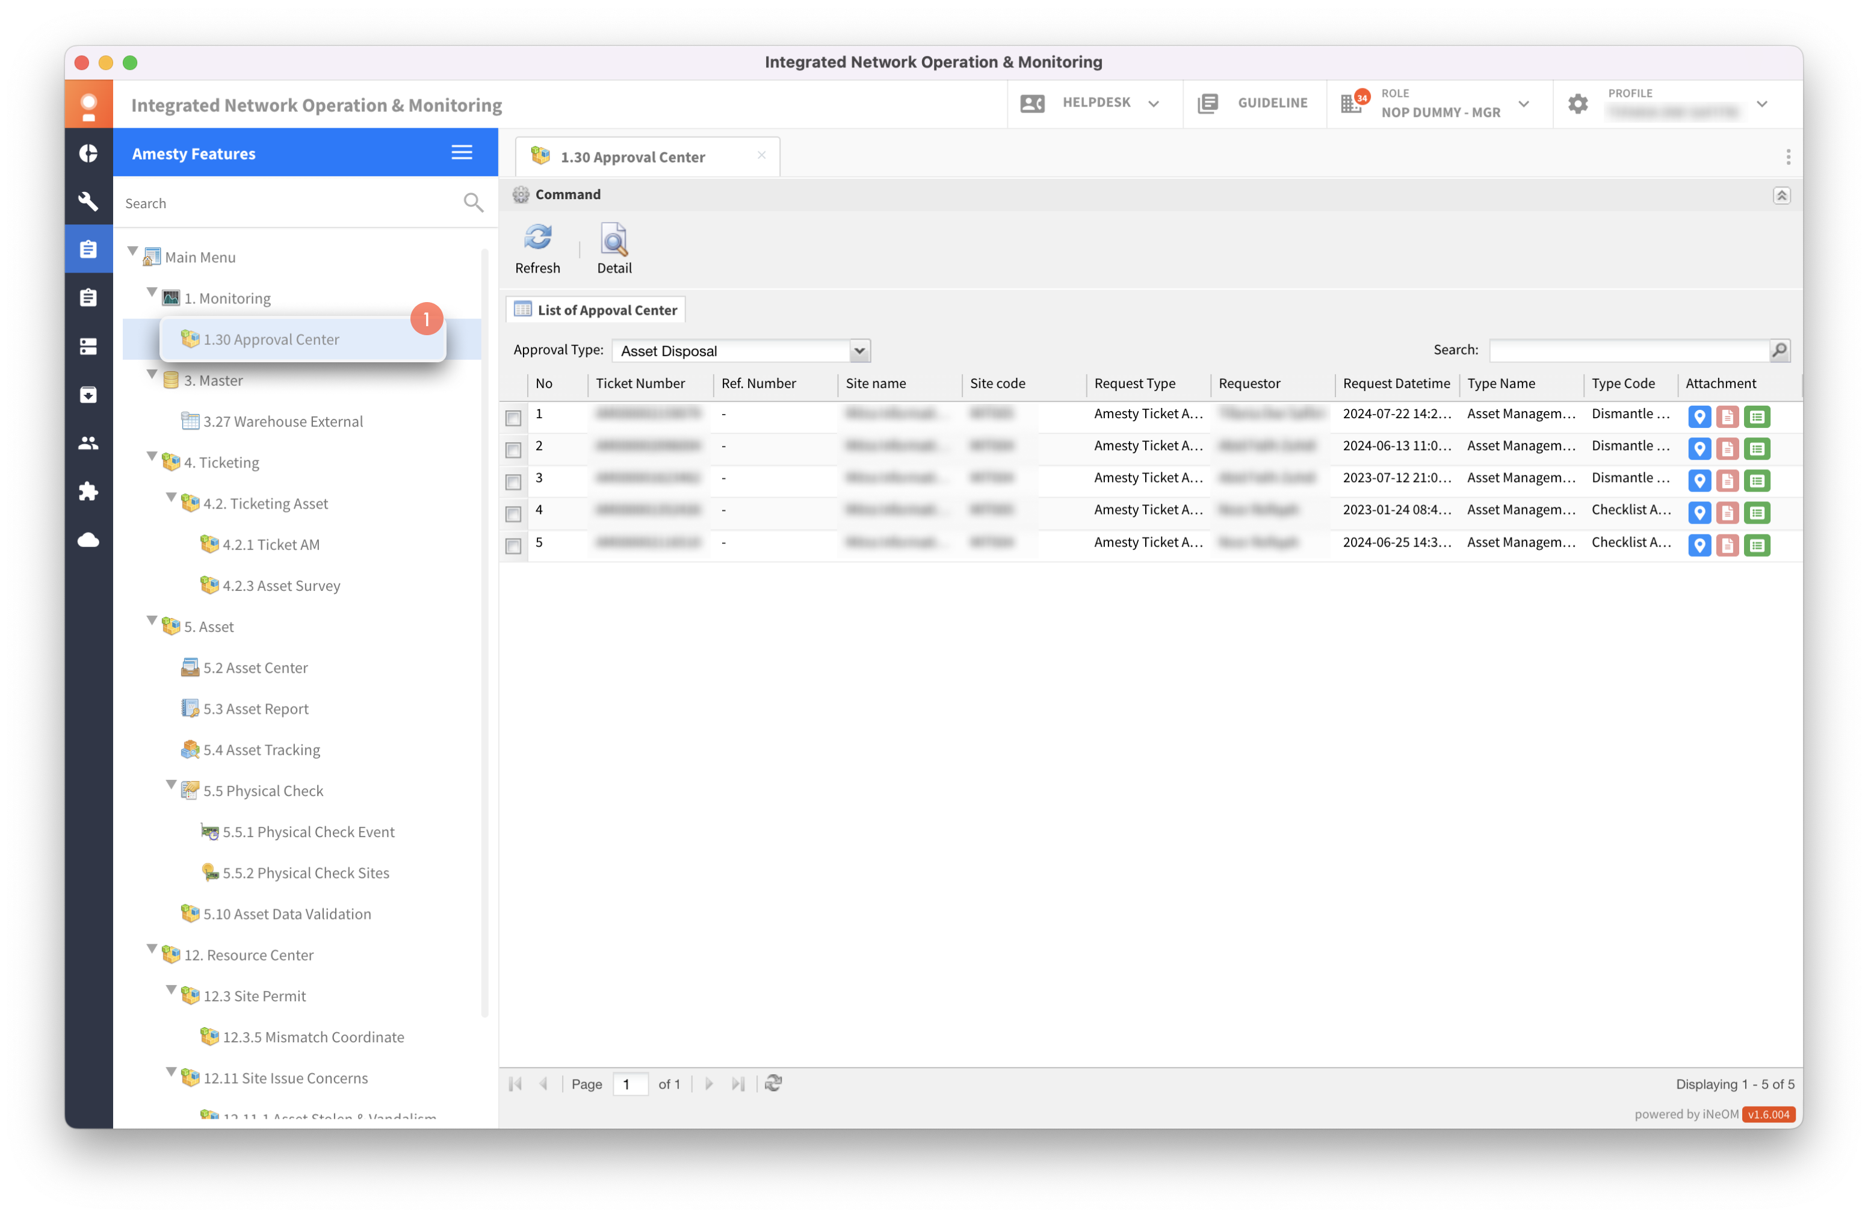Collapse the 5. Asset tree node
Image resolution: width=1868 pixels, height=1218 pixels.
coord(152,621)
